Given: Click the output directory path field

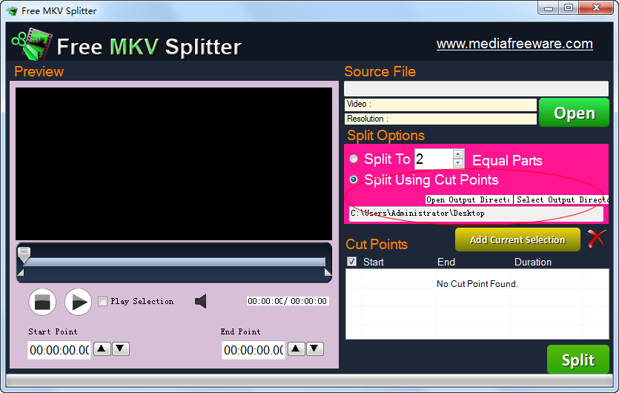Looking at the screenshot, I should tap(476, 214).
